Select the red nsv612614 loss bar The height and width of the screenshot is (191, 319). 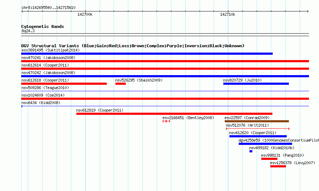165,69
